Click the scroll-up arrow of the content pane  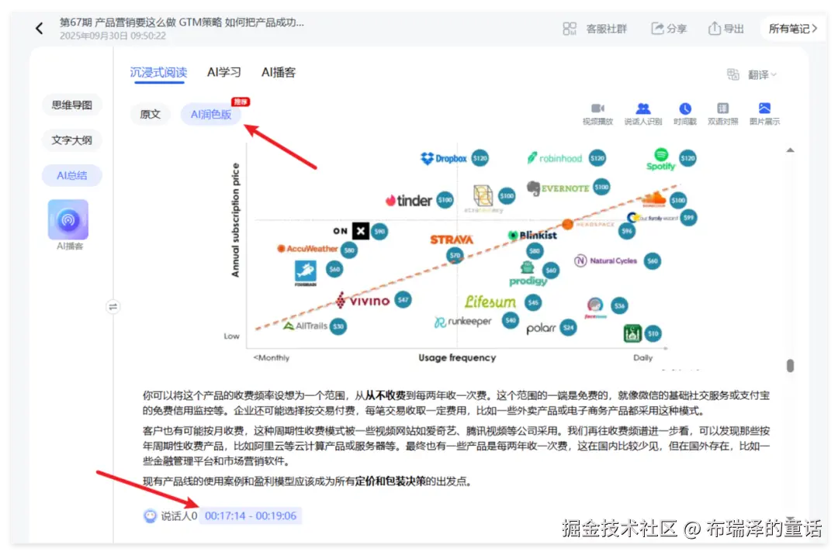point(790,150)
